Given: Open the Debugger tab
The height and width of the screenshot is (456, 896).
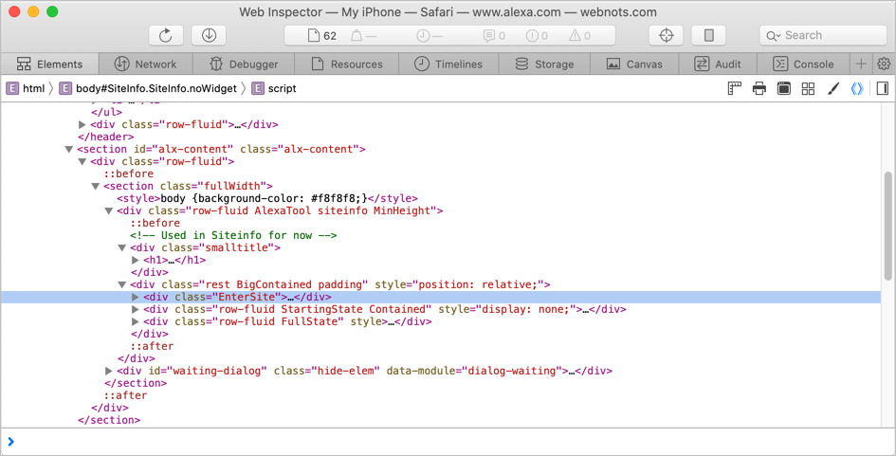Looking at the screenshot, I should (244, 64).
